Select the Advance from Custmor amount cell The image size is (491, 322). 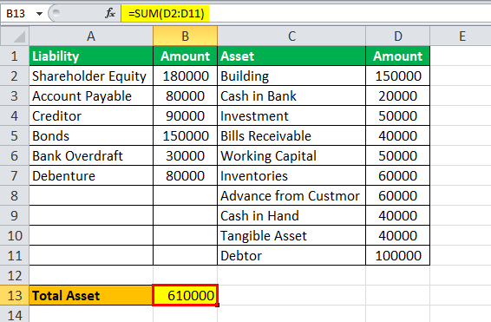click(x=397, y=196)
